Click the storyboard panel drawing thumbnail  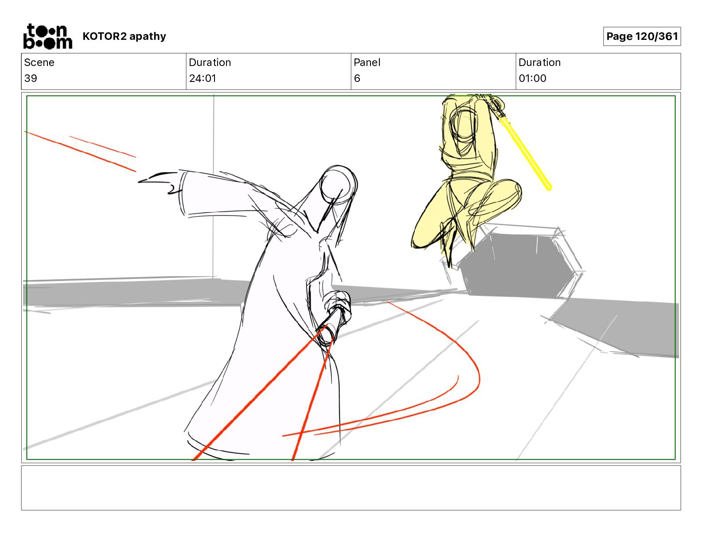coord(351,278)
